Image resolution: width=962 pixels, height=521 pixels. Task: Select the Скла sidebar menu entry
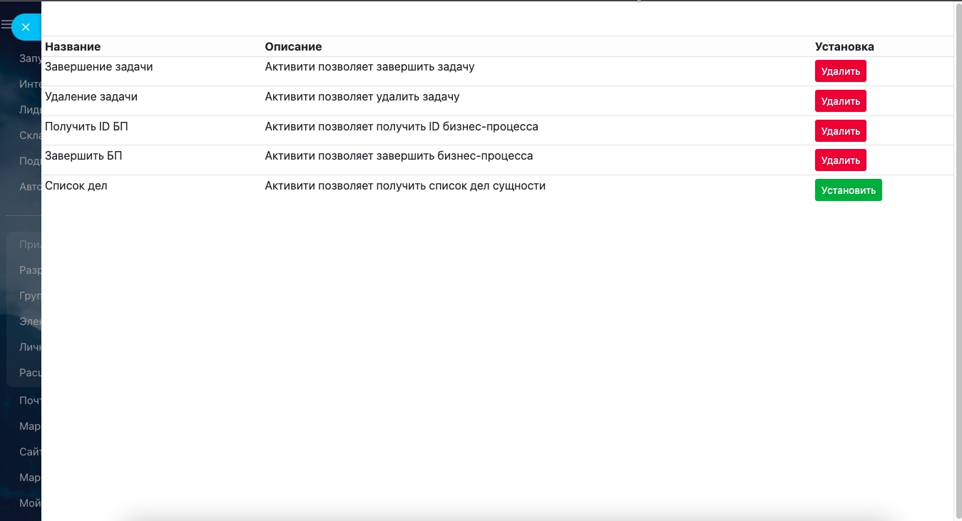coord(30,135)
